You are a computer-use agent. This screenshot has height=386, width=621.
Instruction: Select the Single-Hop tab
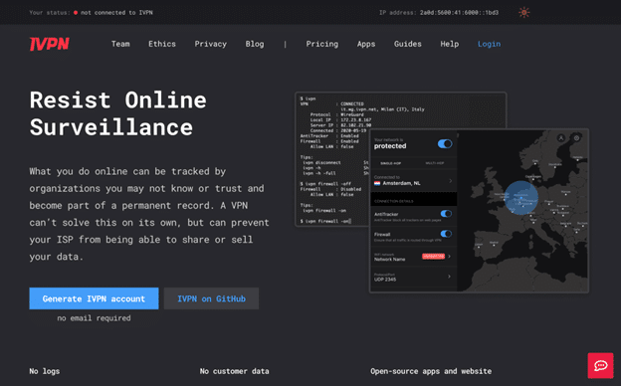pos(390,163)
